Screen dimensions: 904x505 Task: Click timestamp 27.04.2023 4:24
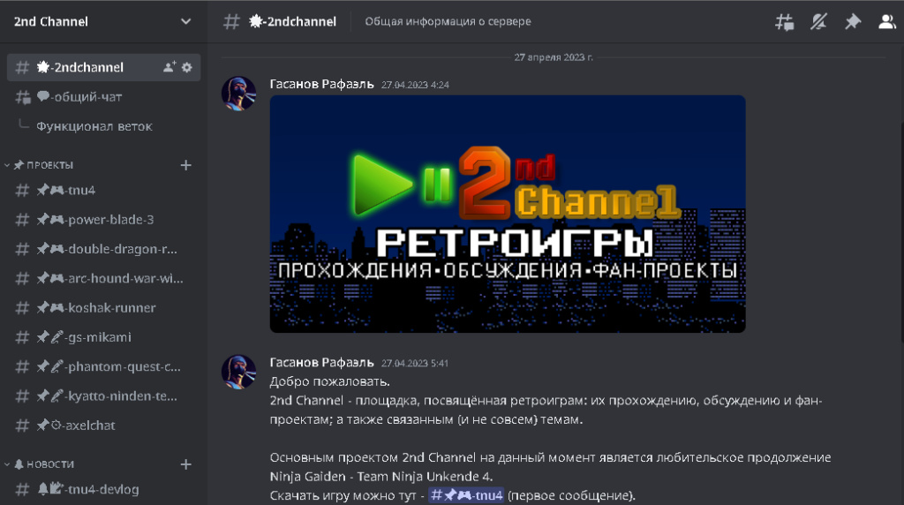click(x=415, y=85)
